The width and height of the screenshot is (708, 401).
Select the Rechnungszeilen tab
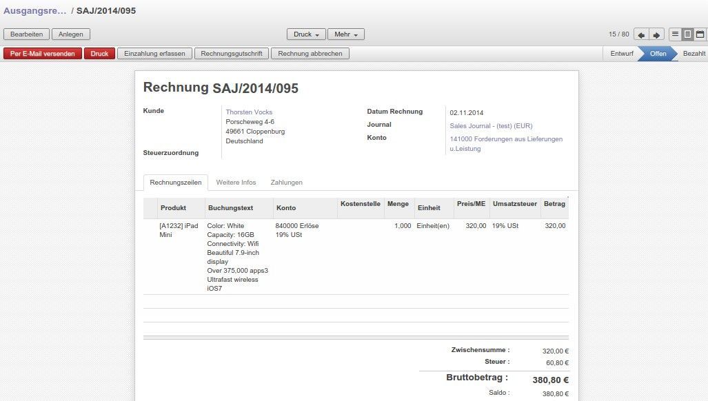(x=176, y=183)
